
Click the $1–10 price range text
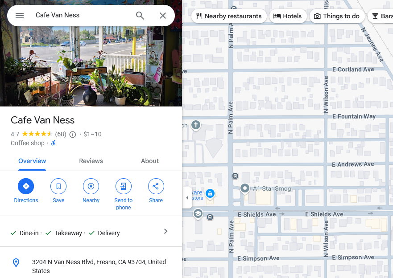click(x=92, y=135)
